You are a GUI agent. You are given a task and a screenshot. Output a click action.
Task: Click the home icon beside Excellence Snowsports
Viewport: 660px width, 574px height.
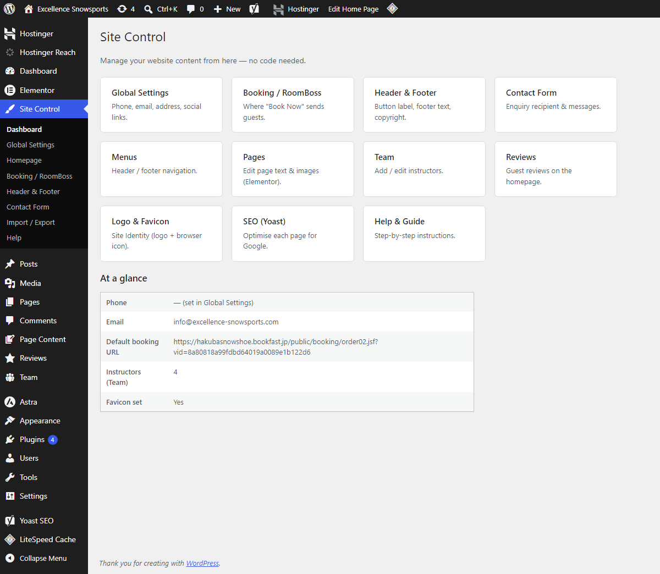point(29,9)
